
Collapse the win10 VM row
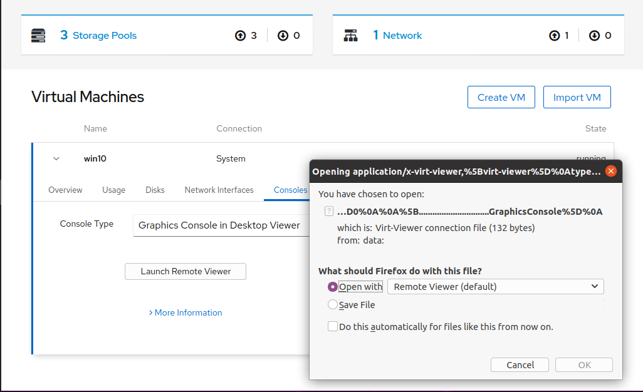56,158
